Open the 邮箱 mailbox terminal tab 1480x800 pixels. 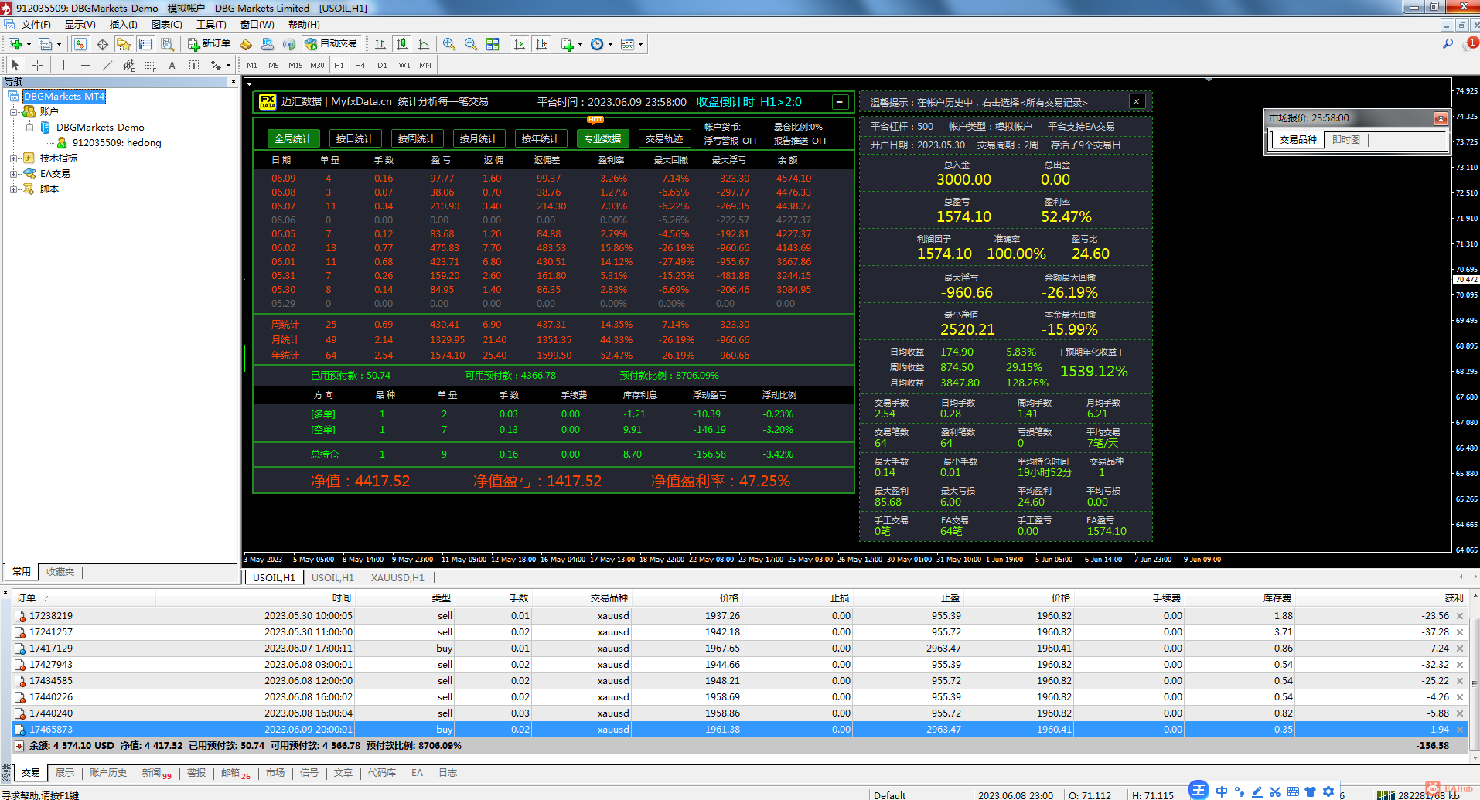(x=235, y=773)
